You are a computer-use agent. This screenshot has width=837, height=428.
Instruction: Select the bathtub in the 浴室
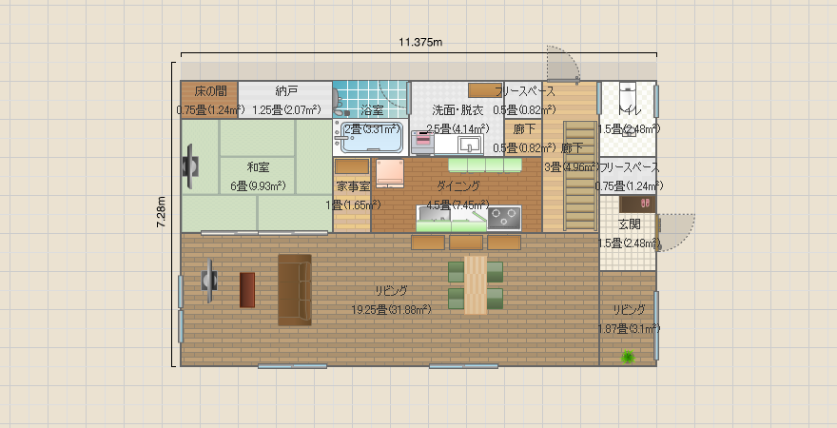click(x=371, y=140)
